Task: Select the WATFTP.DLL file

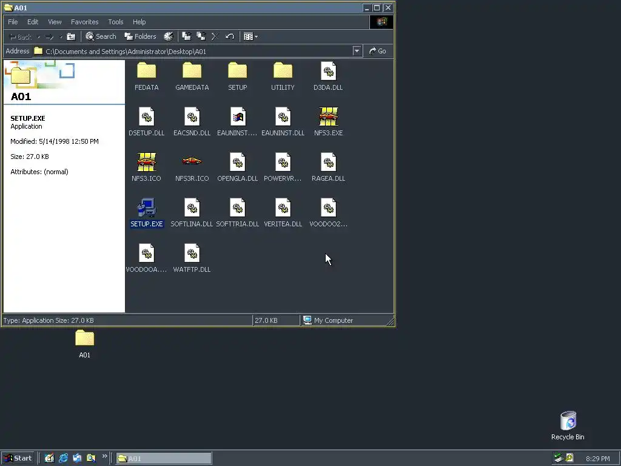Action: (x=192, y=258)
